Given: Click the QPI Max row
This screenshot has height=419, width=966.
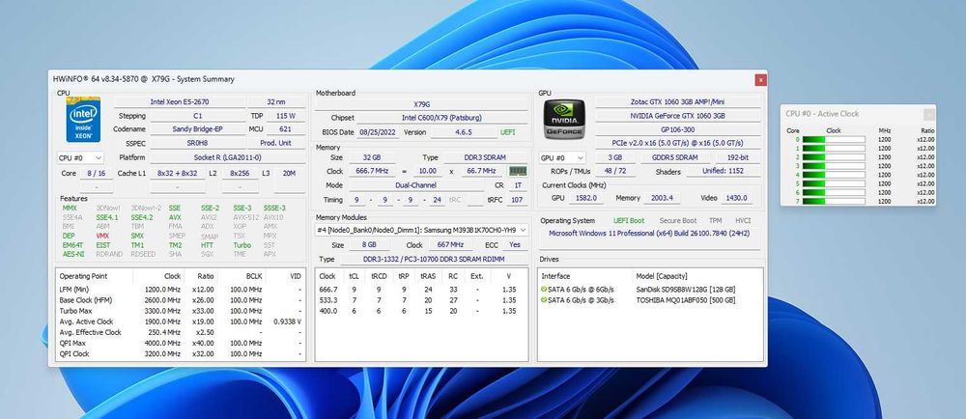Looking at the screenshot, I should [x=181, y=344].
